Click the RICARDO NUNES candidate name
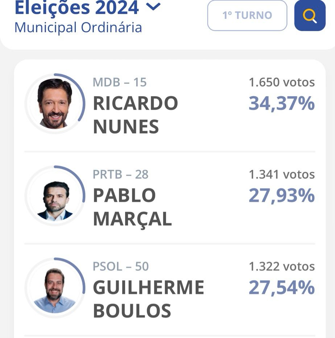Screen dimensions: 335x338 point(135,115)
